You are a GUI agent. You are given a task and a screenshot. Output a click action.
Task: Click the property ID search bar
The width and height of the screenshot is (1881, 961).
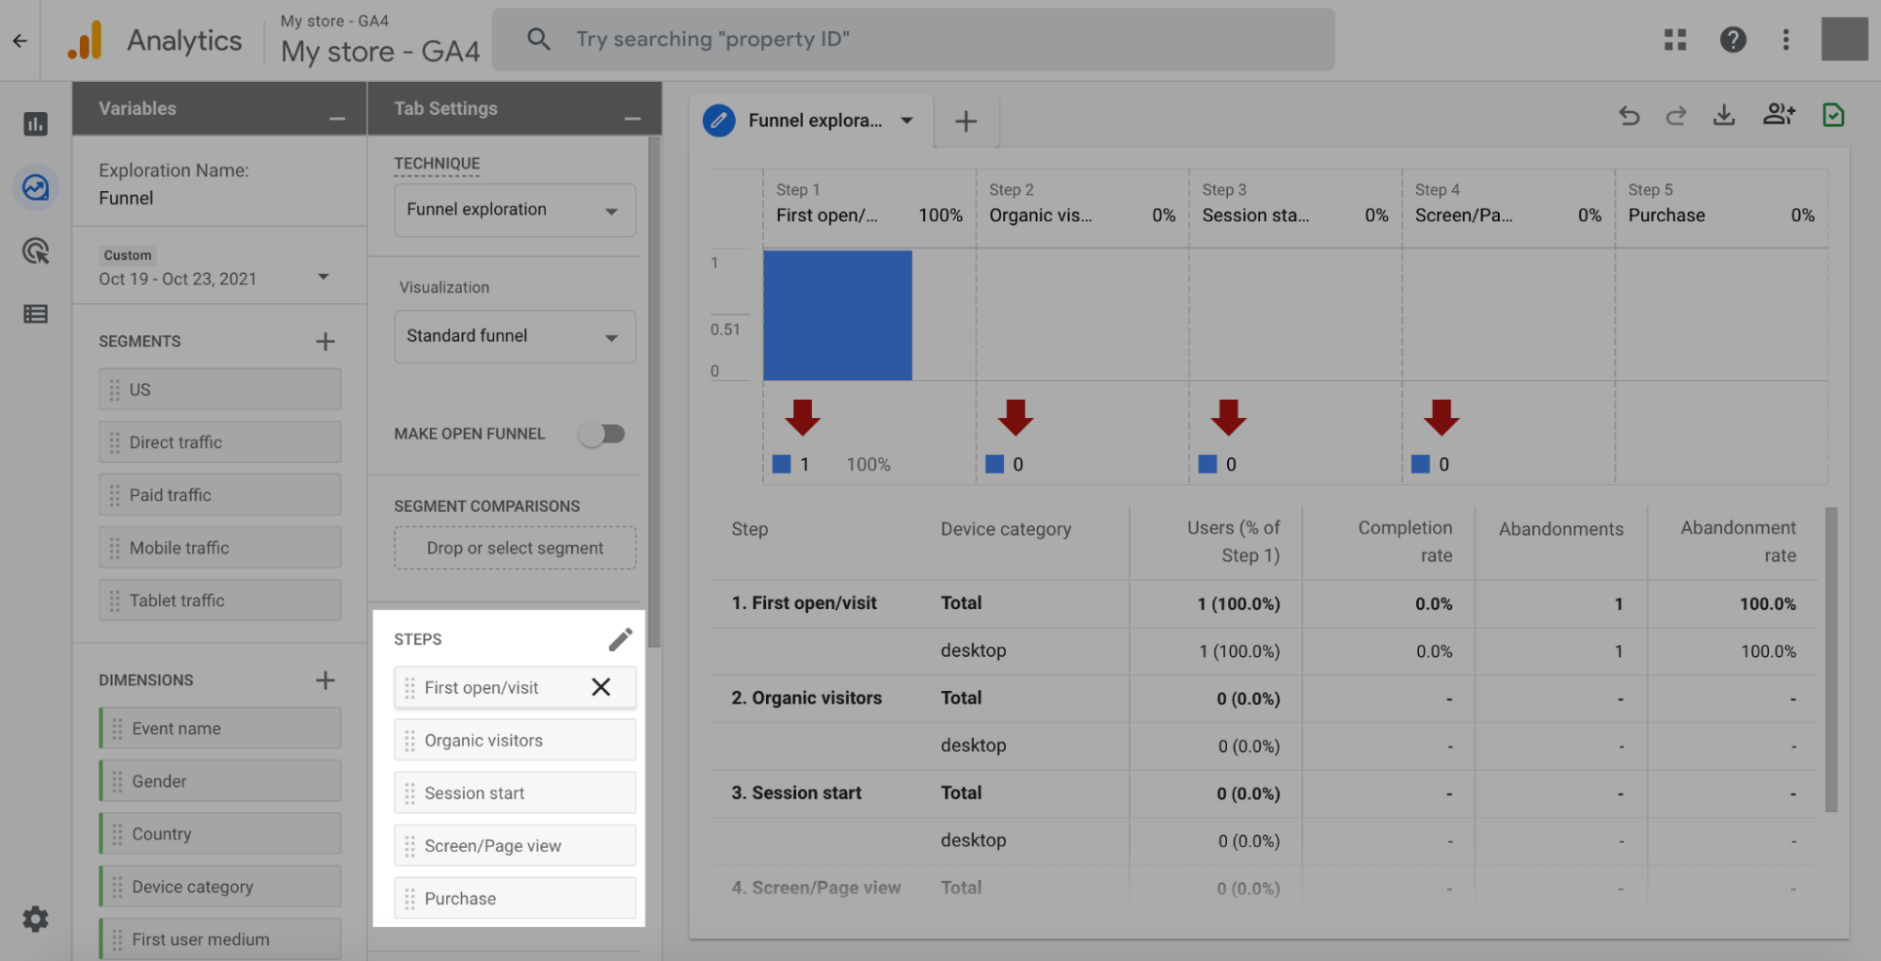[x=912, y=39]
